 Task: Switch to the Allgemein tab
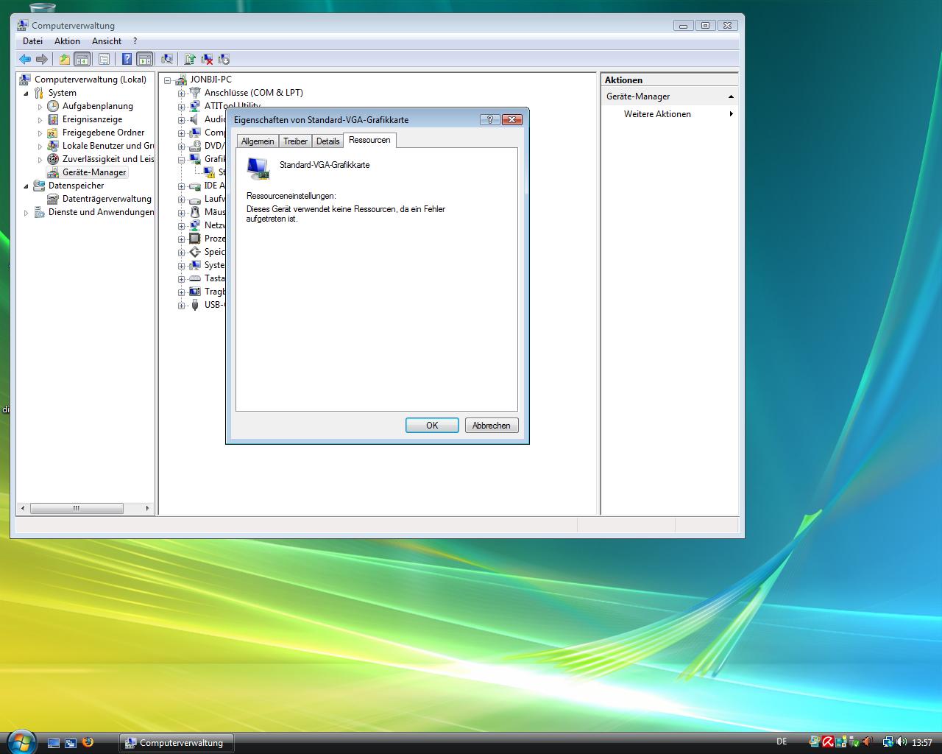tap(258, 141)
